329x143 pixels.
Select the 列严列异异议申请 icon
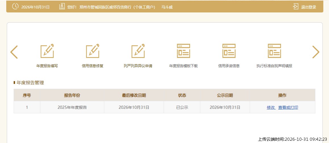pos(138,51)
